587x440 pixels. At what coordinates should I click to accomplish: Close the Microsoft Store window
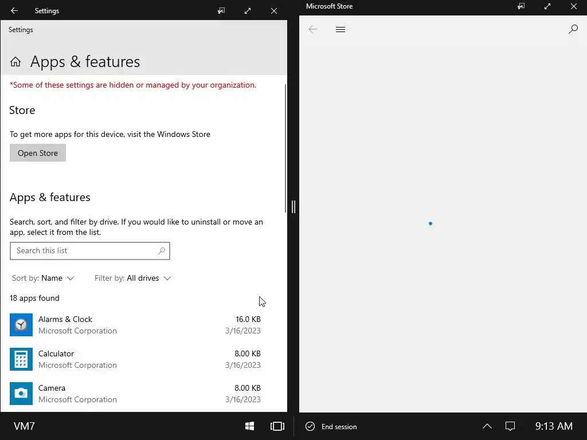pyautogui.click(x=573, y=6)
